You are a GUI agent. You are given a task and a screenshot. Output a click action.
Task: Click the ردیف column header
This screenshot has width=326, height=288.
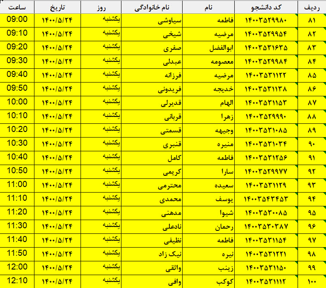[x=312, y=7]
